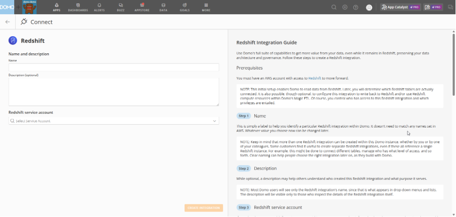Click the Connect plug icon
456x217 pixels.
click(24, 22)
